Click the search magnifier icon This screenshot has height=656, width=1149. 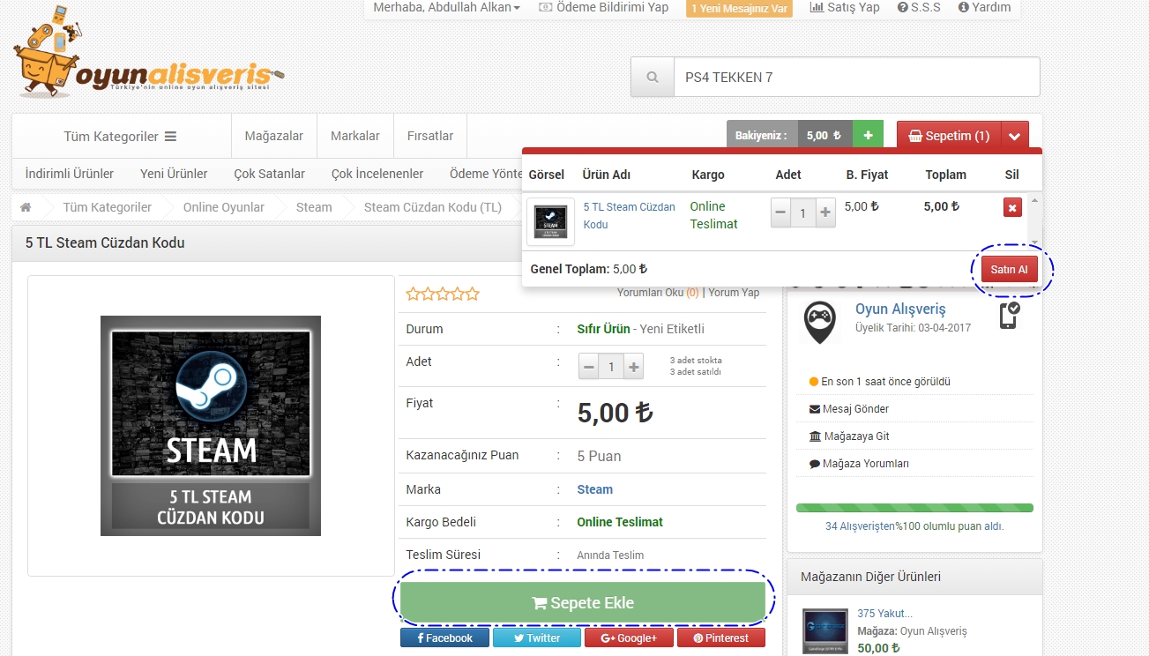(653, 78)
